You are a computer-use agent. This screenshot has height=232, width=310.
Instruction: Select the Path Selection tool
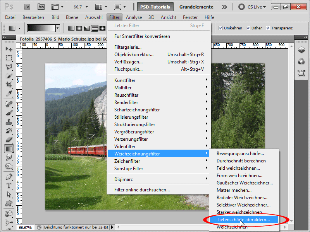[9, 194]
